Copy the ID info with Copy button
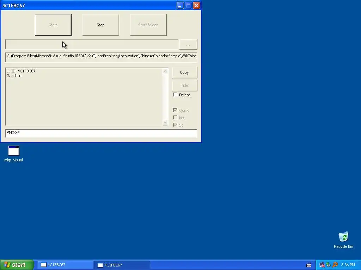The width and height of the screenshot is (361, 270). click(x=184, y=72)
